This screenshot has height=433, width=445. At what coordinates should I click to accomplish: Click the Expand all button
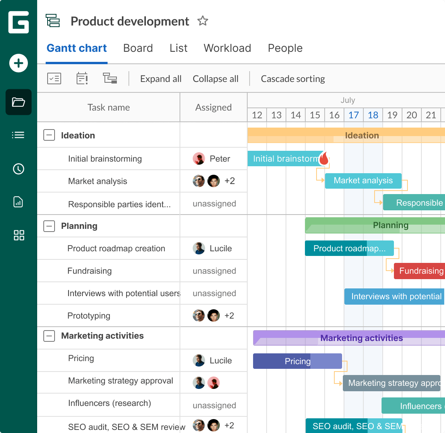tap(161, 78)
